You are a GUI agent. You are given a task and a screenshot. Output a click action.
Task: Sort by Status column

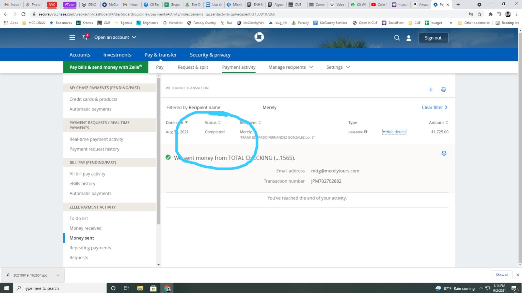tap(213, 123)
